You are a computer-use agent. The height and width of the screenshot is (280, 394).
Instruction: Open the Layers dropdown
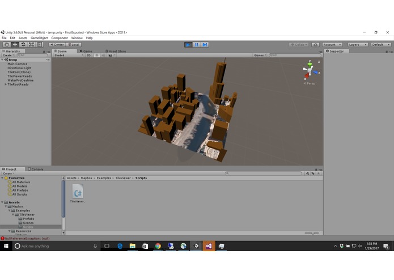pyautogui.click(x=358, y=45)
